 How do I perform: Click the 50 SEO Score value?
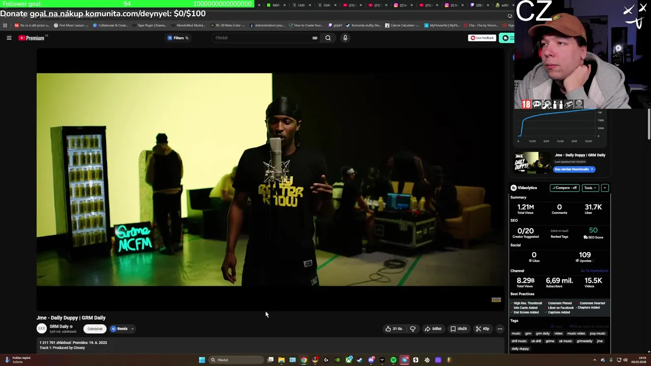click(x=593, y=230)
